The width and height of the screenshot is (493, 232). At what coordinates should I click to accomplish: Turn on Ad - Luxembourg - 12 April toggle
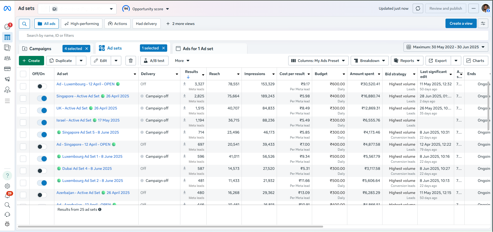click(42, 86)
